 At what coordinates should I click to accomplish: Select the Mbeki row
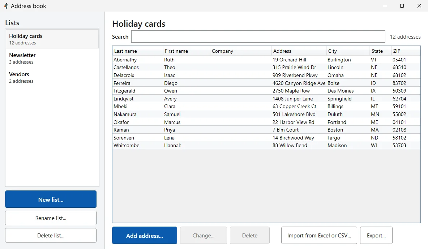tap(266, 106)
